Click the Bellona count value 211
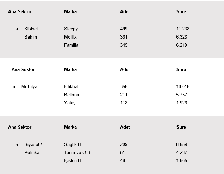Viewport: 224px width, 174px height. pos(124,95)
